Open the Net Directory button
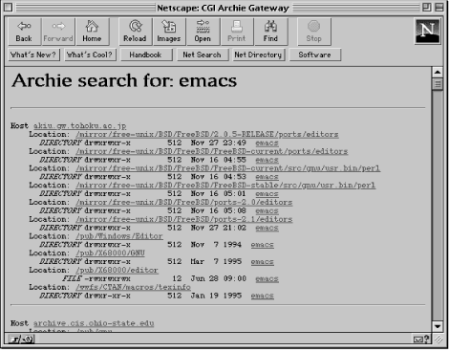The image size is (449, 352). 258,55
